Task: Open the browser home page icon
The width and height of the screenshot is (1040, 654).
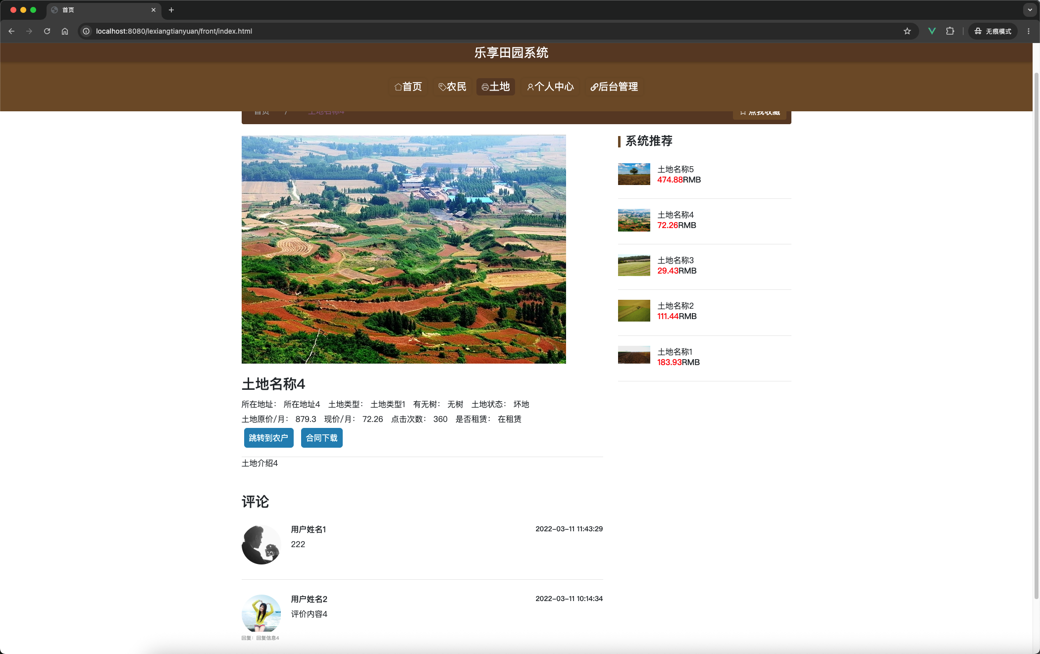Action: tap(65, 31)
